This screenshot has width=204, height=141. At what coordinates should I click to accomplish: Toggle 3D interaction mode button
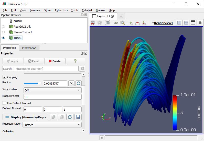116,23
